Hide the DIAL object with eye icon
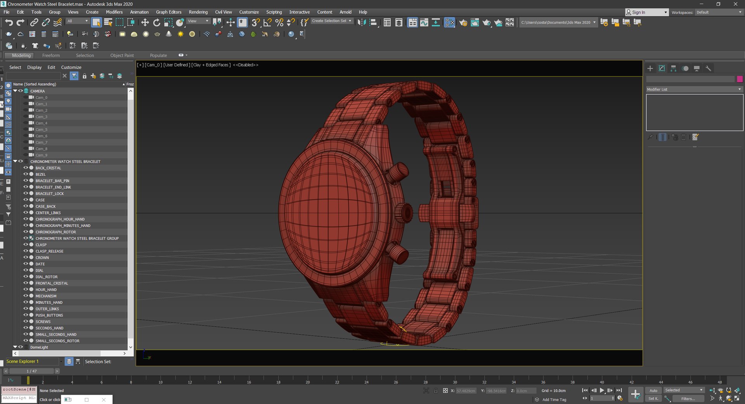745x404 pixels. pos(26,270)
